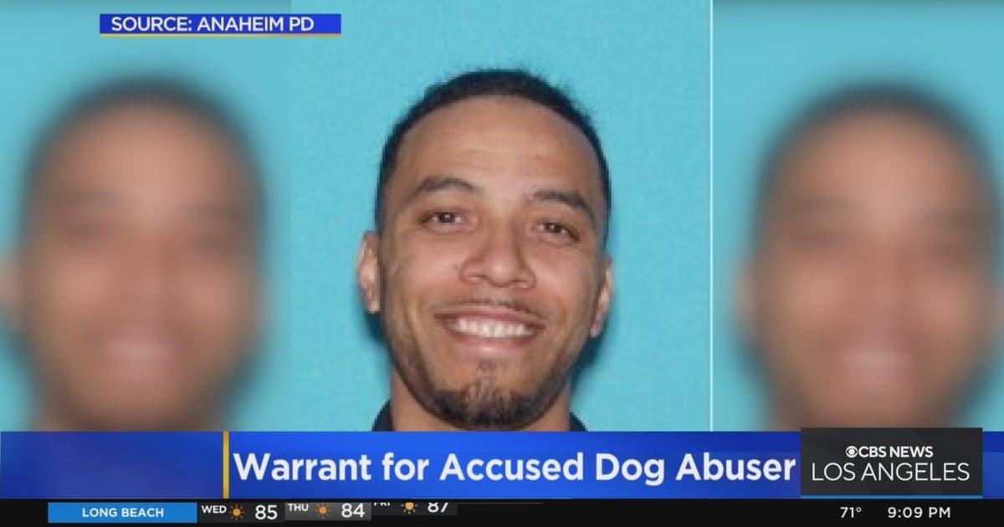Click the LOS ANGELES station text

pos(891,473)
